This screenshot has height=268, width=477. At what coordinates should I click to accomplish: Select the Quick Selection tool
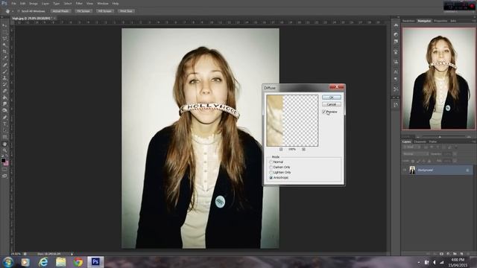coord(4,45)
